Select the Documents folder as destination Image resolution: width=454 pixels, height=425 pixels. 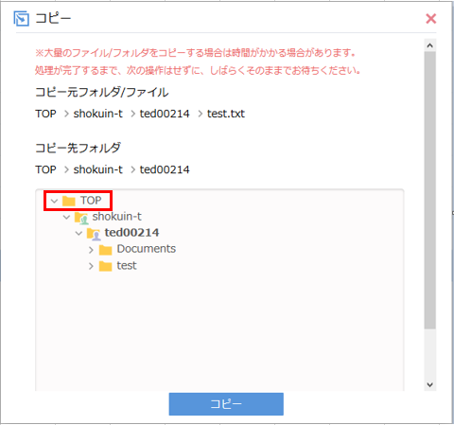tap(147, 249)
